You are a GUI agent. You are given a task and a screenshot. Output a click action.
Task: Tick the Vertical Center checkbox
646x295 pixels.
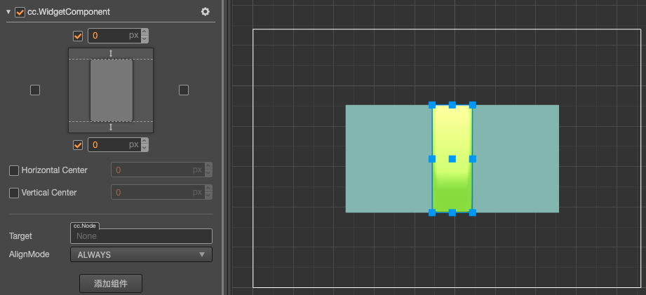14,192
